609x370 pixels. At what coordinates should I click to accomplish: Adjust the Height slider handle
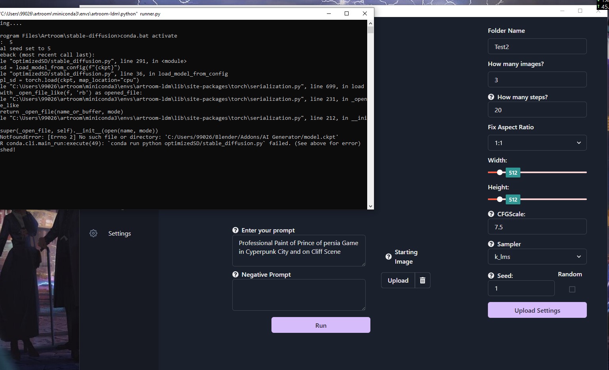[500, 199]
